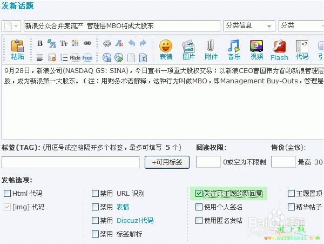Enable the Html 代码 checkbox
324x244 pixels.
pyautogui.click(x=7, y=194)
